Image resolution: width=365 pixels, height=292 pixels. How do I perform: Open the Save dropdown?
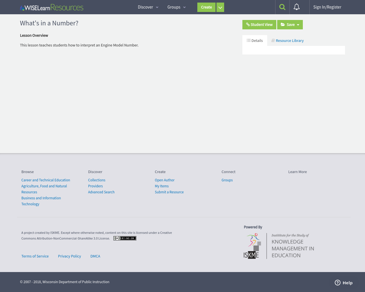(x=290, y=25)
